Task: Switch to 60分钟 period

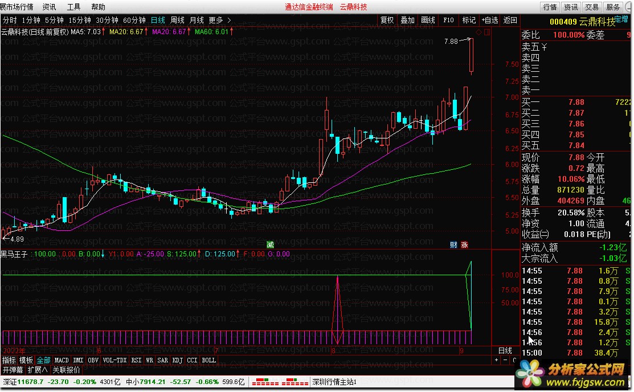Action: pyautogui.click(x=134, y=20)
